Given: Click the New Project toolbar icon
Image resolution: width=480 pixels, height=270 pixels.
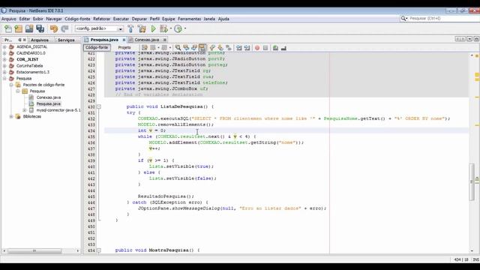Looking at the screenshot, I should tap(18, 28).
